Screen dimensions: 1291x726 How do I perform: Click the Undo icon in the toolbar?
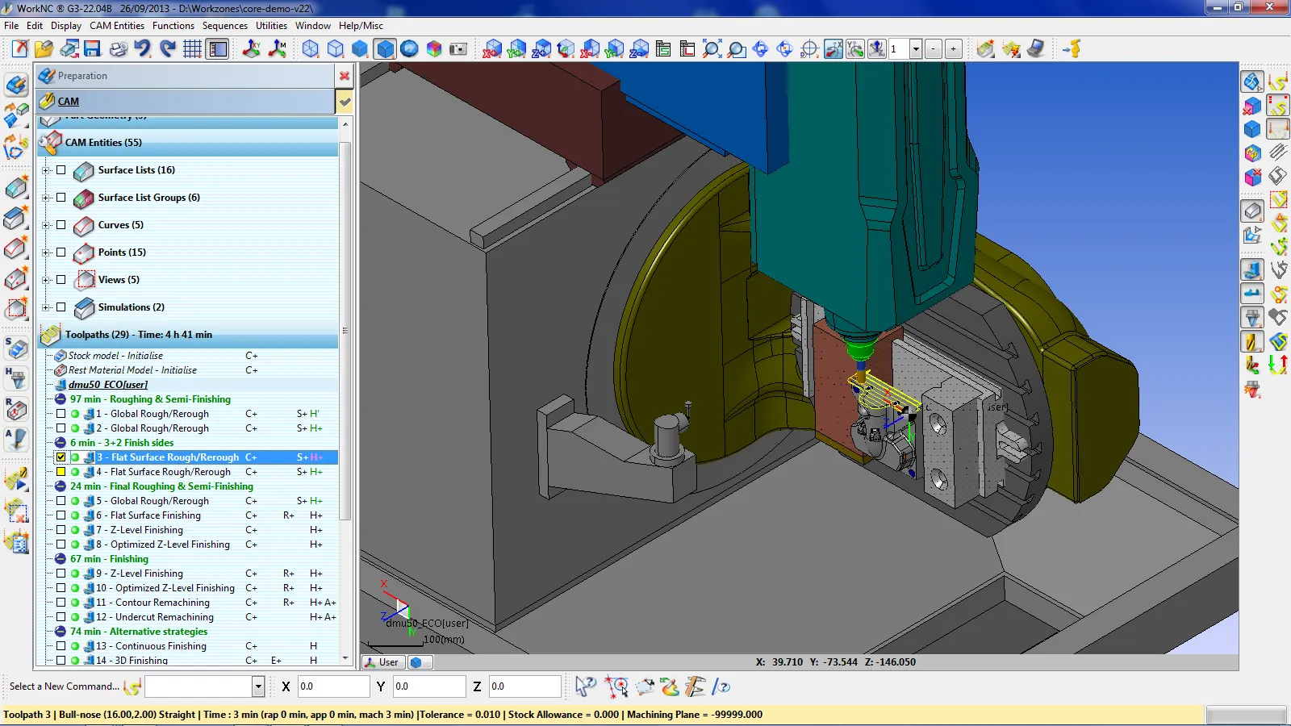click(x=144, y=49)
